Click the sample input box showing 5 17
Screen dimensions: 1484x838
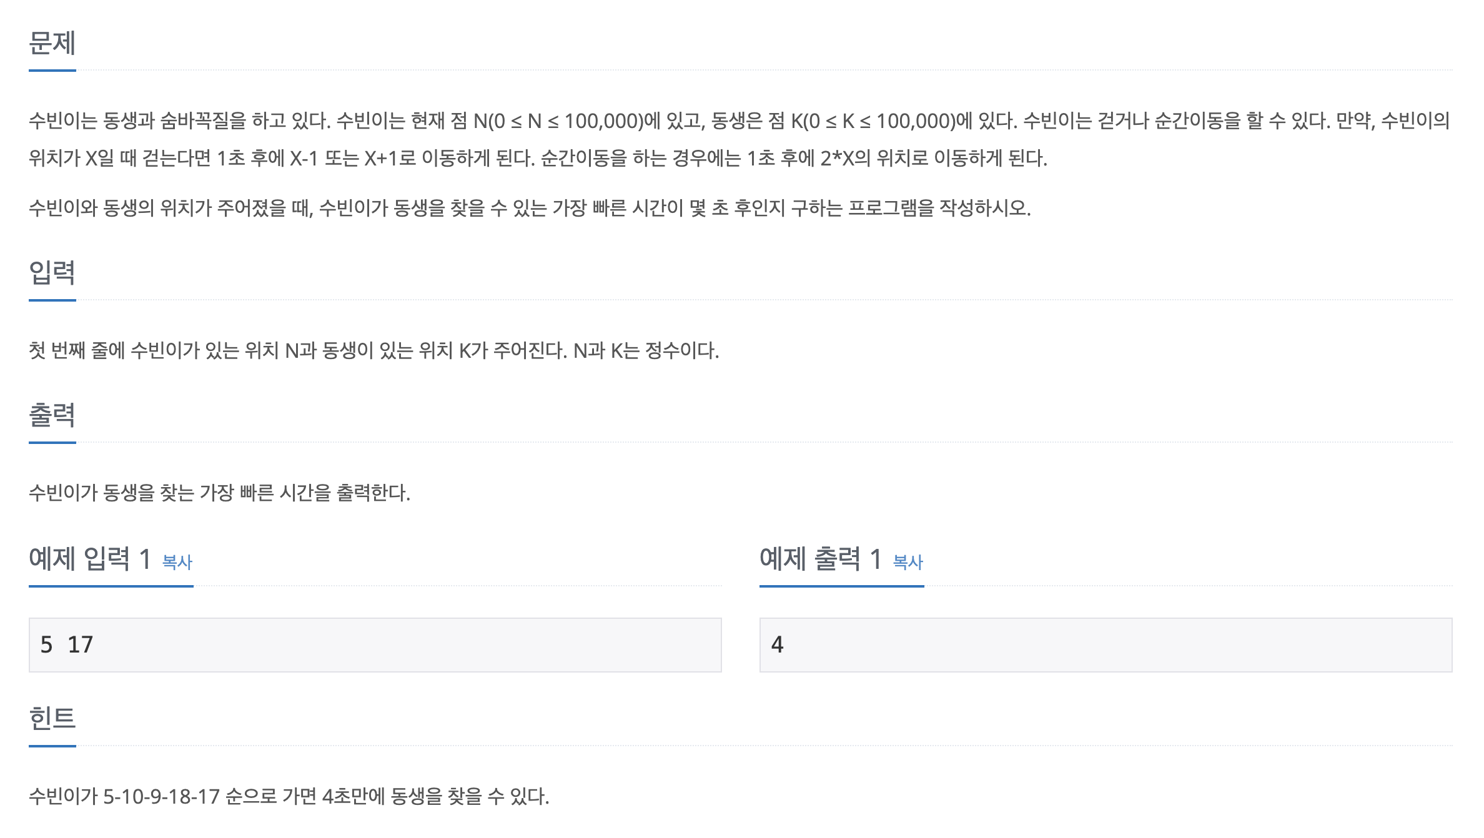click(x=375, y=645)
